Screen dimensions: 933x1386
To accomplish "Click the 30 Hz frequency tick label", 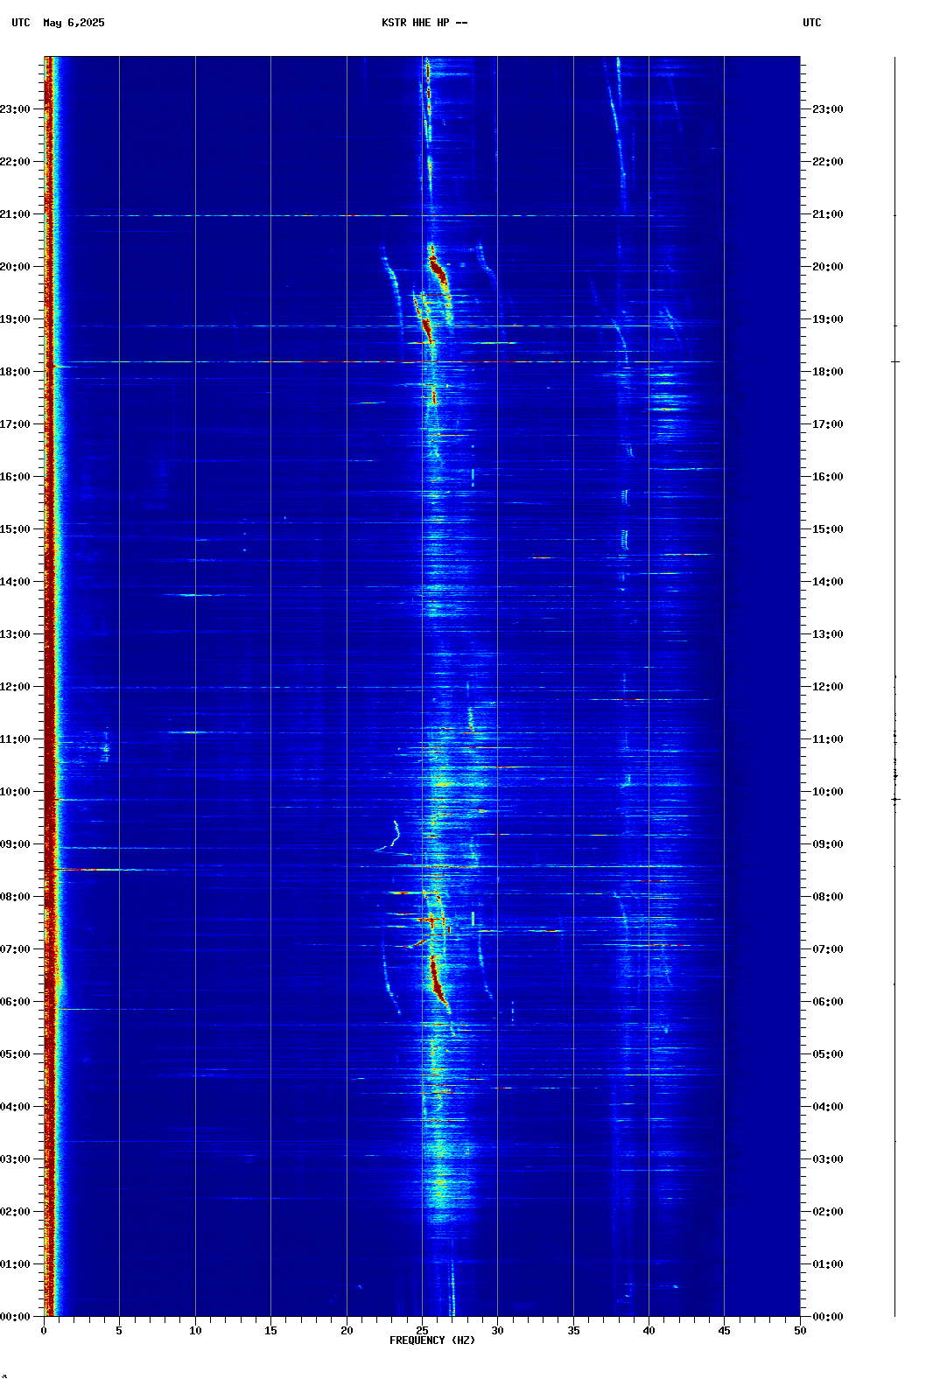I will click(x=497, y=1331).
